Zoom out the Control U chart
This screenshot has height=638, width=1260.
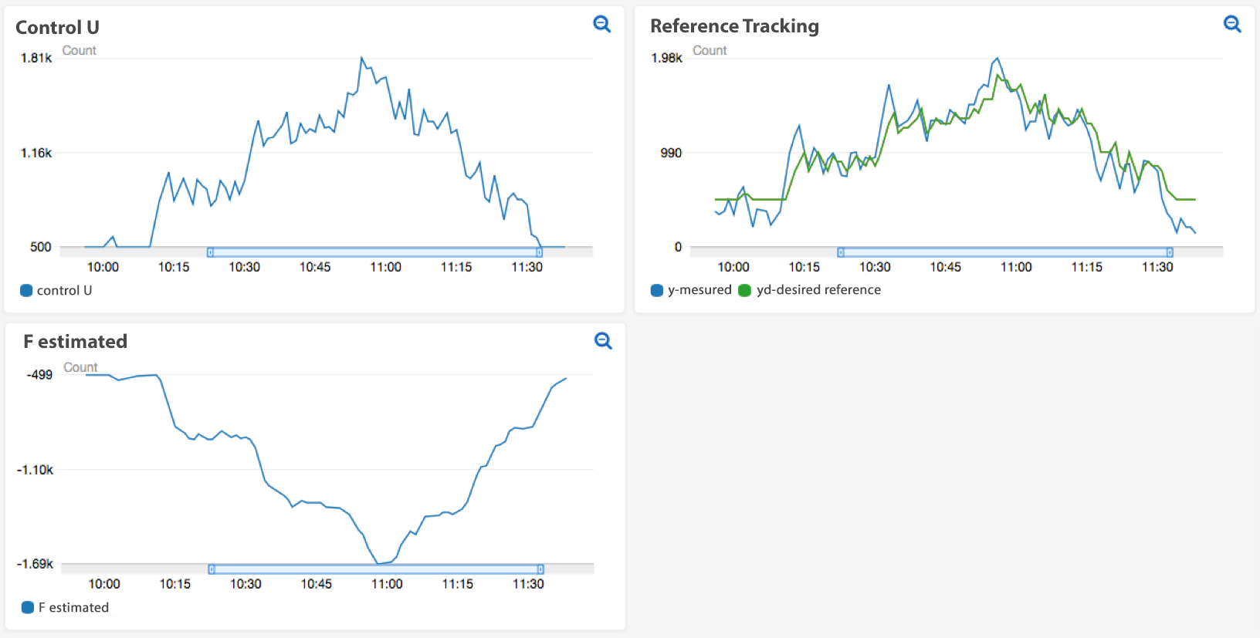(x=601, y=24)
